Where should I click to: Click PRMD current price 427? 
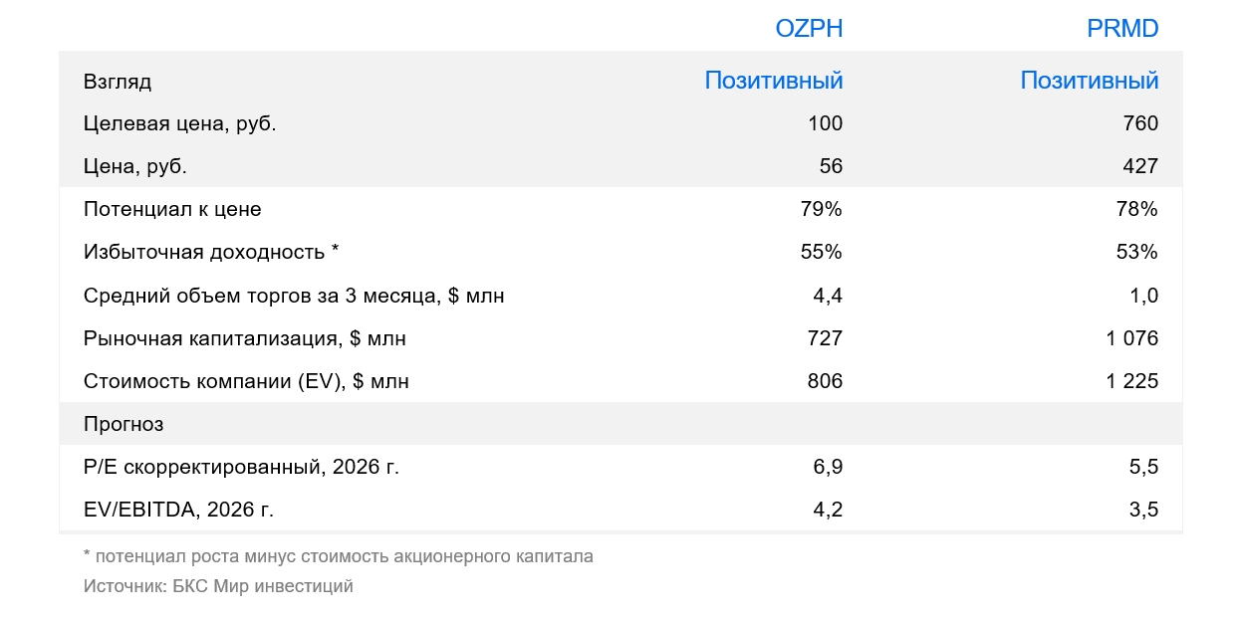coord(1140,166)
